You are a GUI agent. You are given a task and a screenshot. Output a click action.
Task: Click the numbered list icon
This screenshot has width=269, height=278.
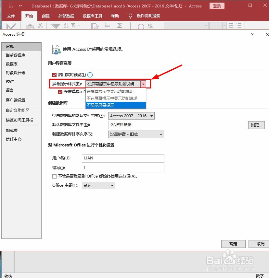pyautogui.click(x=239, y=26)
